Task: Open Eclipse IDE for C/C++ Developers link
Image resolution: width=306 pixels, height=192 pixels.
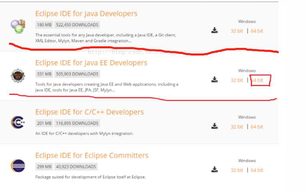Action: coord(89,112)
